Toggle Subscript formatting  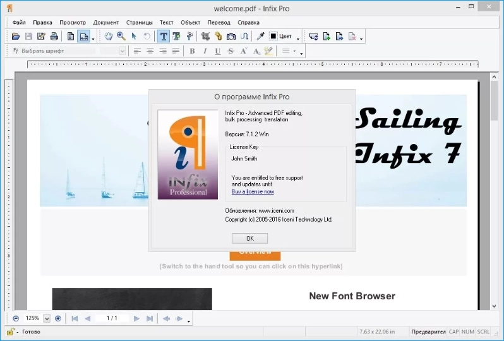click(256, 51)
